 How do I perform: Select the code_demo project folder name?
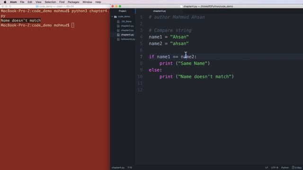pyautogui.click(x=124, y=17)
